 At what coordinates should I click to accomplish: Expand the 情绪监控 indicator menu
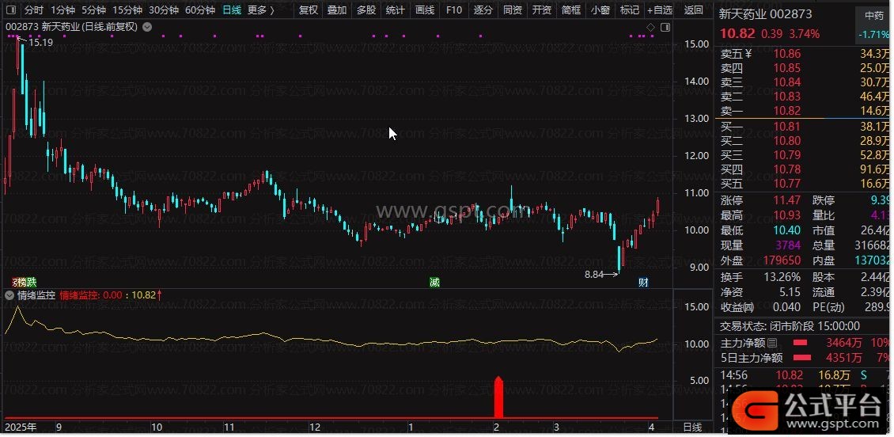9,295
